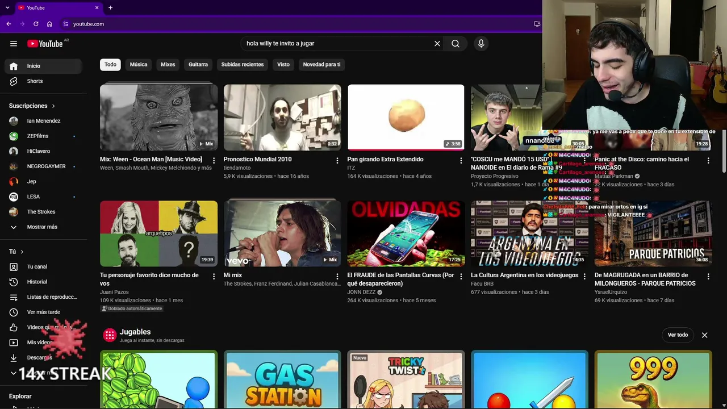Screen dimensions: 727x409
Task: Open LESA channel subscription
Action: (x=43, y=197)
